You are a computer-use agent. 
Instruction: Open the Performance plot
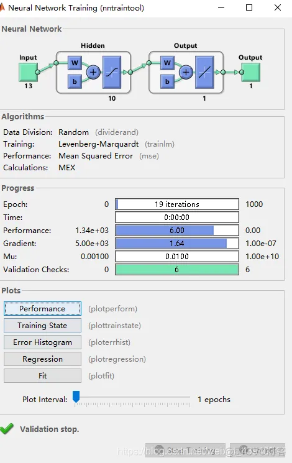(42, 309)
